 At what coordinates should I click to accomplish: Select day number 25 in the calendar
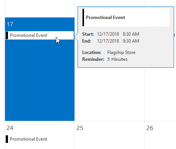pos(80,128)
